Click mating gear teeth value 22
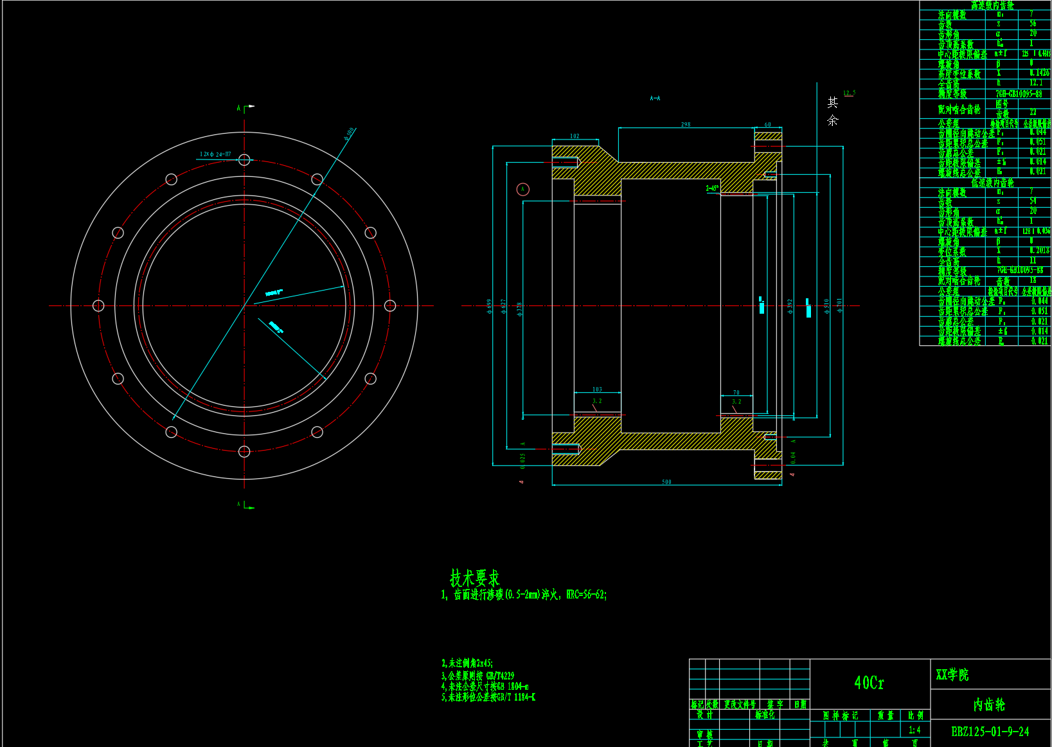The height and width of the screenshot is (747, 1052). click(1033, 113)
